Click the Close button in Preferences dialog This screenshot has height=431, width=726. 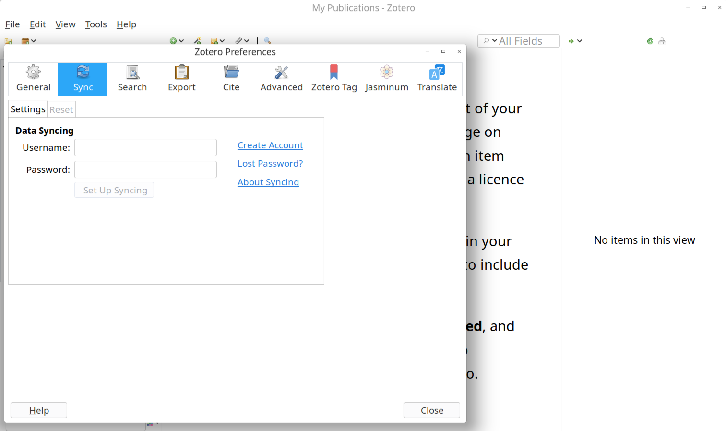coord(432,410)
